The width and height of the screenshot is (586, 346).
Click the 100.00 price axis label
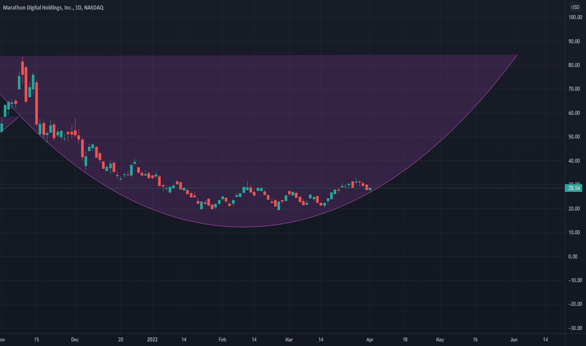pyautogui.click(x=575, y=17)
